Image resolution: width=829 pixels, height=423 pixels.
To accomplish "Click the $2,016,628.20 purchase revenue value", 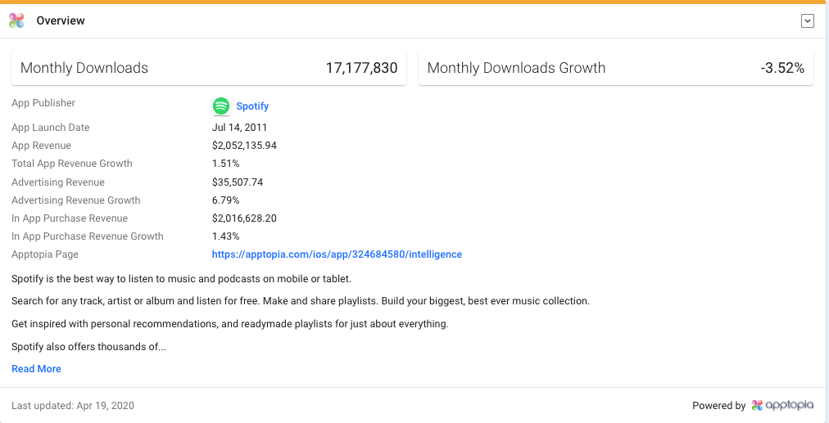I will [x=244, y=218].
